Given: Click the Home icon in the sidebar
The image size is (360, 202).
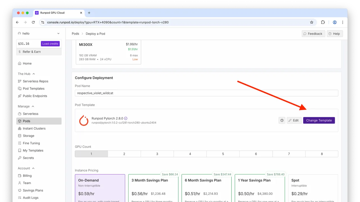Looking at the screenshot, I should (x=19, y=63).
